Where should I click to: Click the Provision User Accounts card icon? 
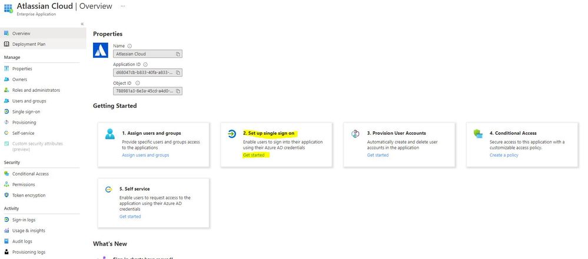coord(355,134)
